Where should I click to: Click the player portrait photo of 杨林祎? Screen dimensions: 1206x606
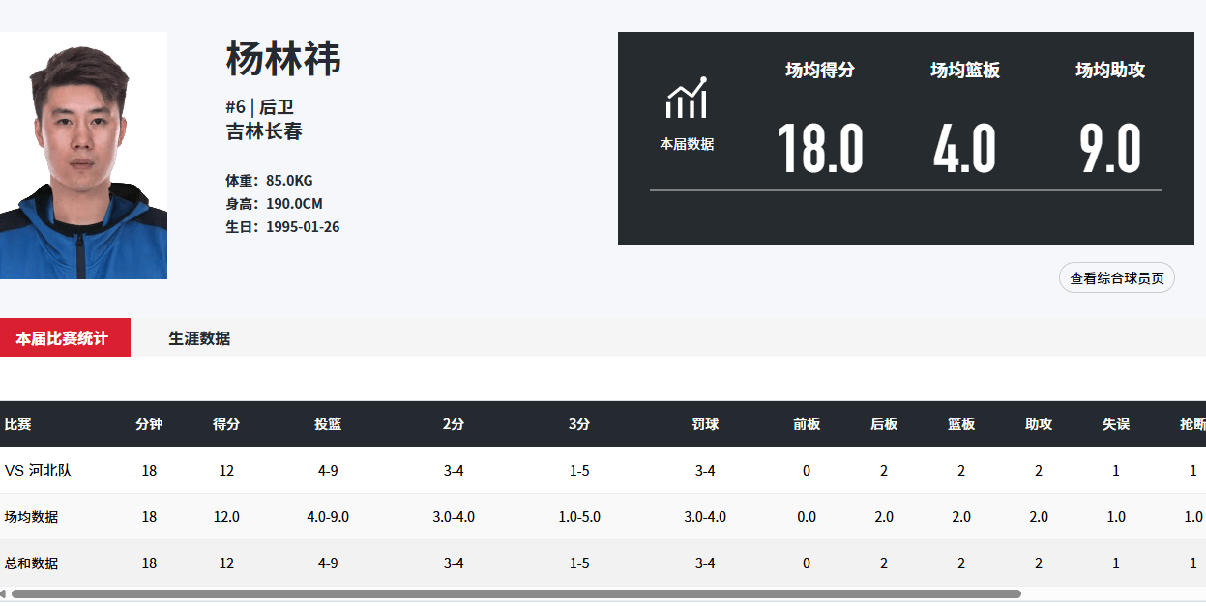pos(83,156)
